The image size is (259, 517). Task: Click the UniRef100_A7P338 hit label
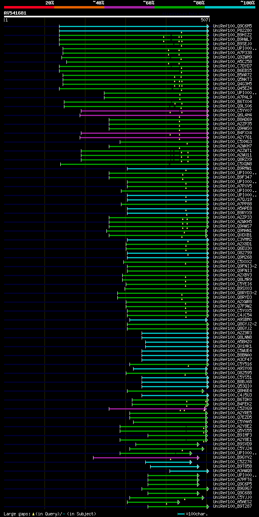tap(232, 53)
